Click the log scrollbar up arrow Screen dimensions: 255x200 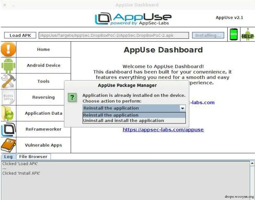click(x=252, y=163)
